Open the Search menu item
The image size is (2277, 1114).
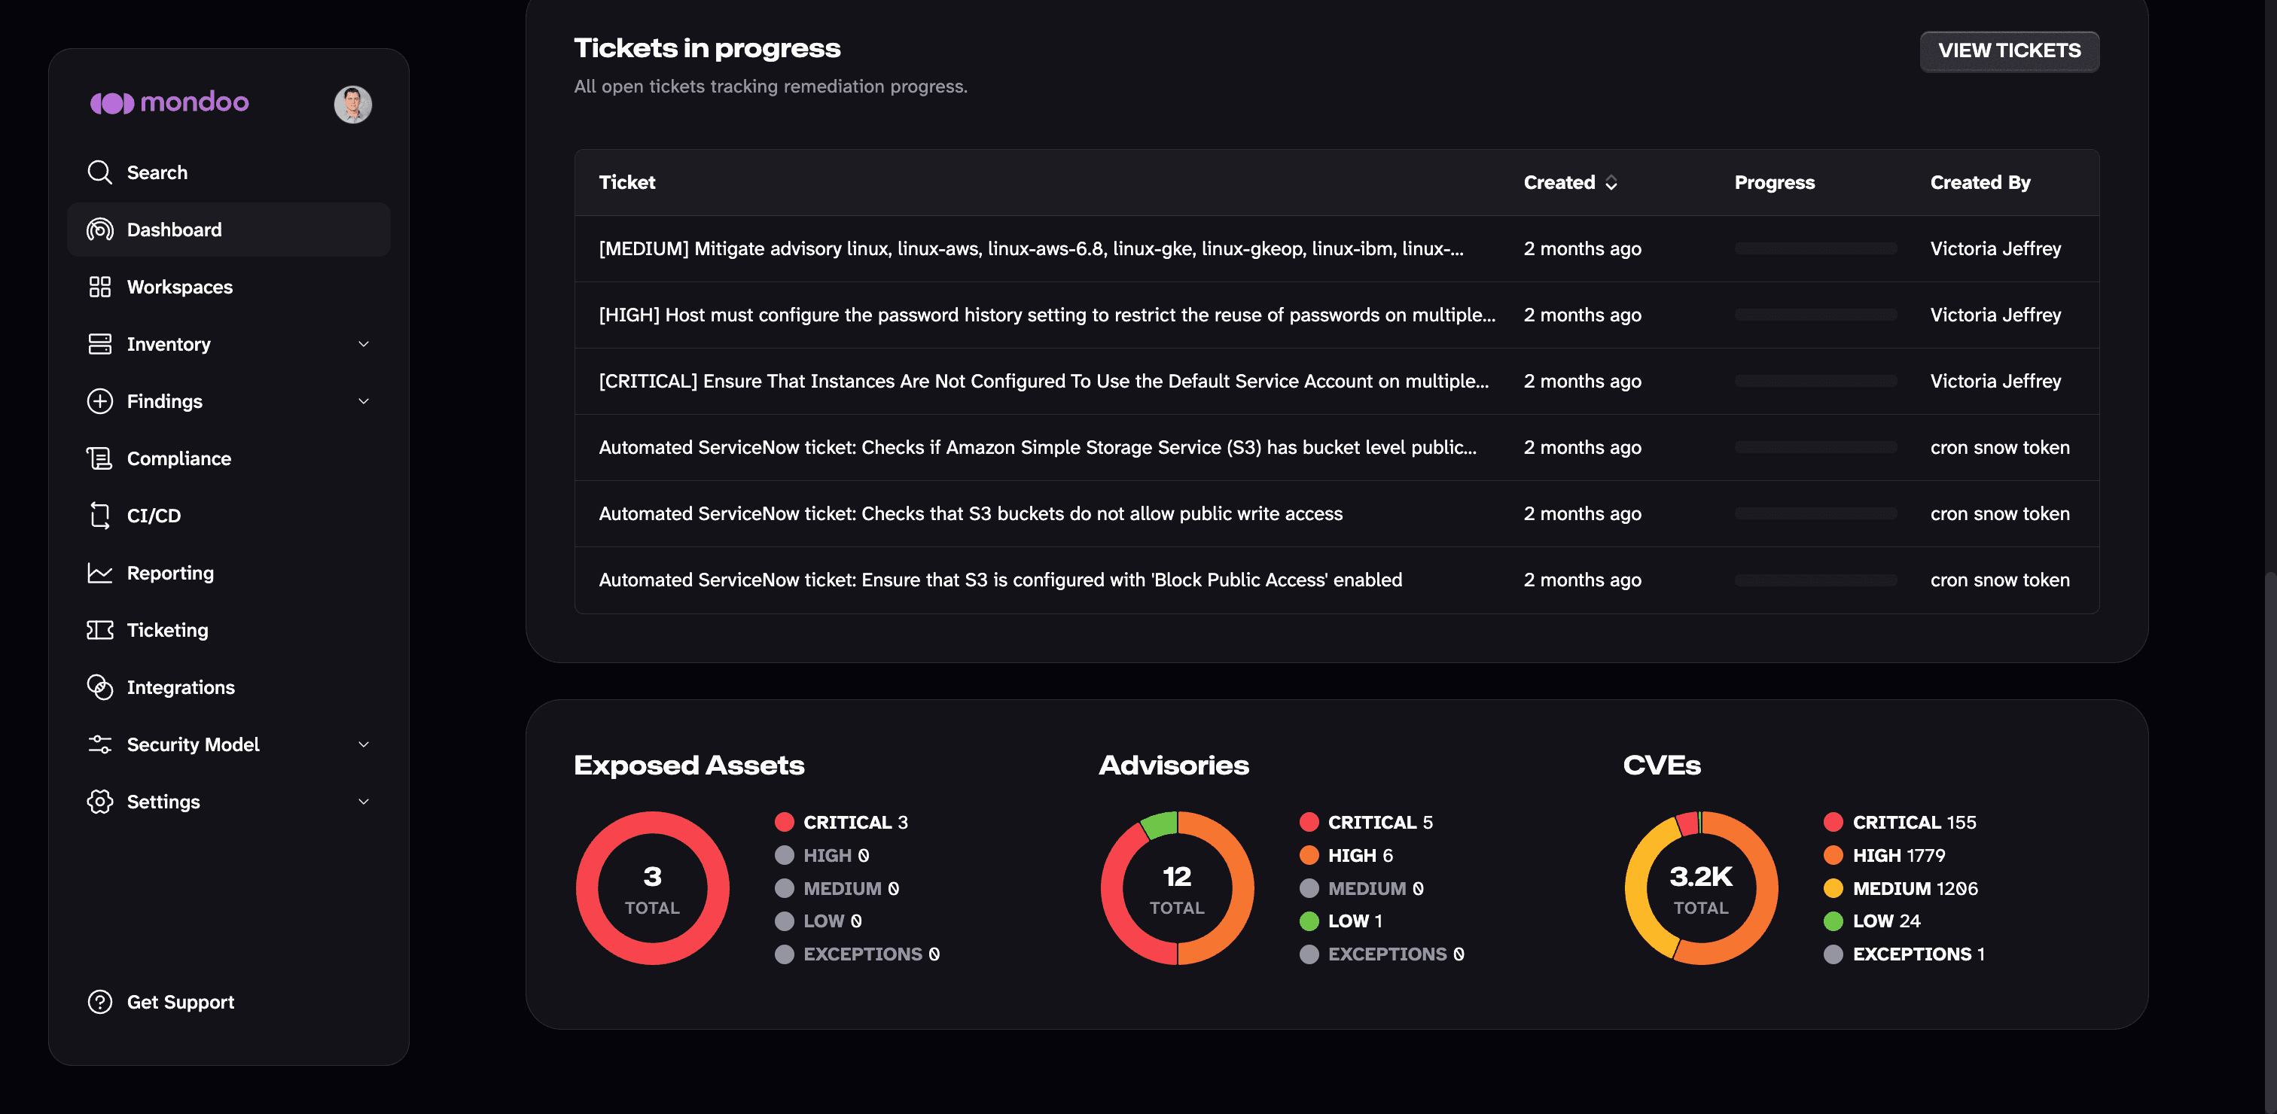pos(228,172)
